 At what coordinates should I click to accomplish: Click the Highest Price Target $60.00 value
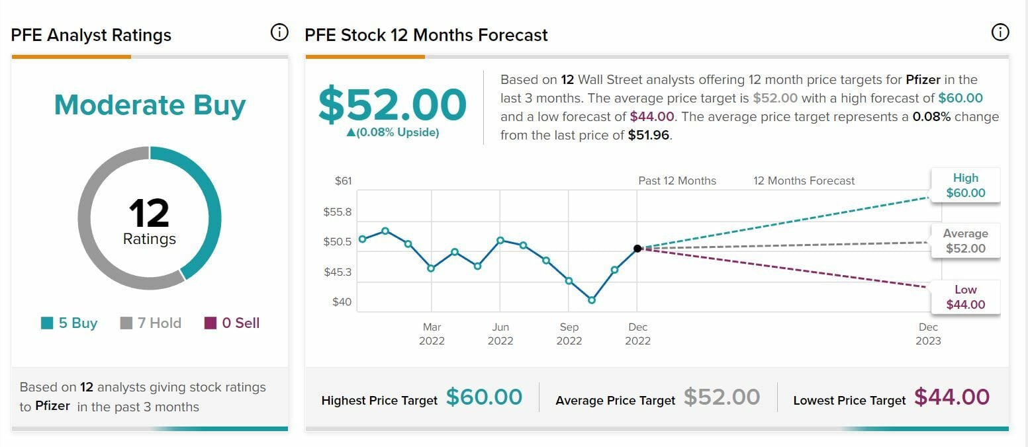[x=484, y=397]
